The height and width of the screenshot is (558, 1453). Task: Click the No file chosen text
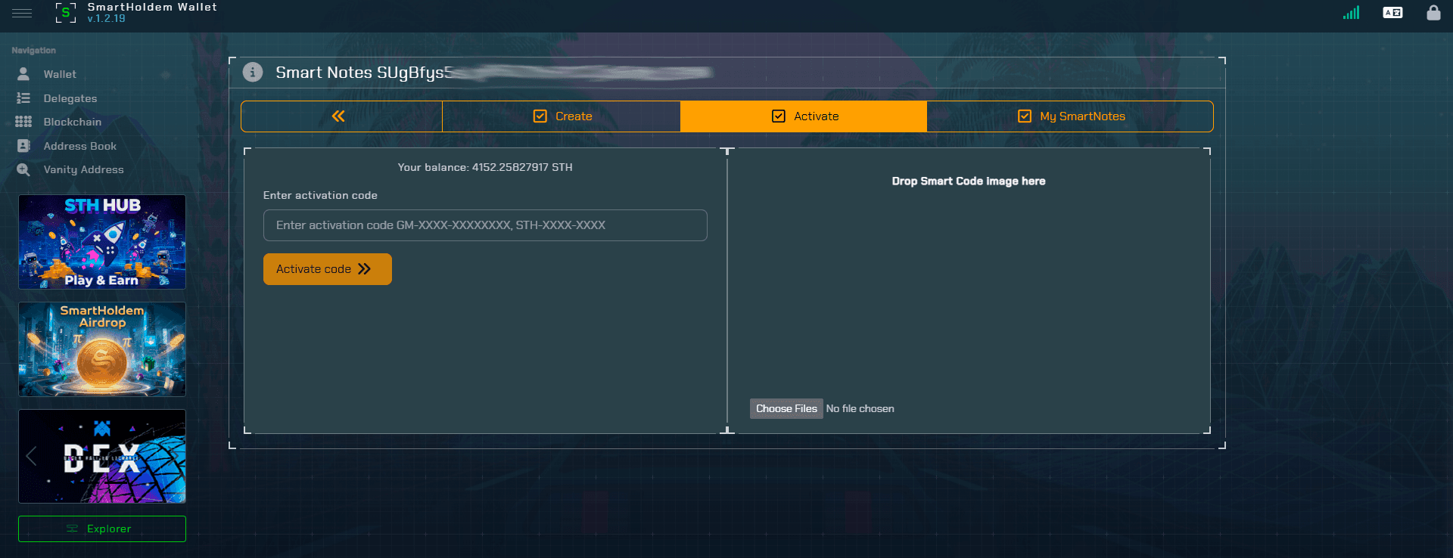860,408
